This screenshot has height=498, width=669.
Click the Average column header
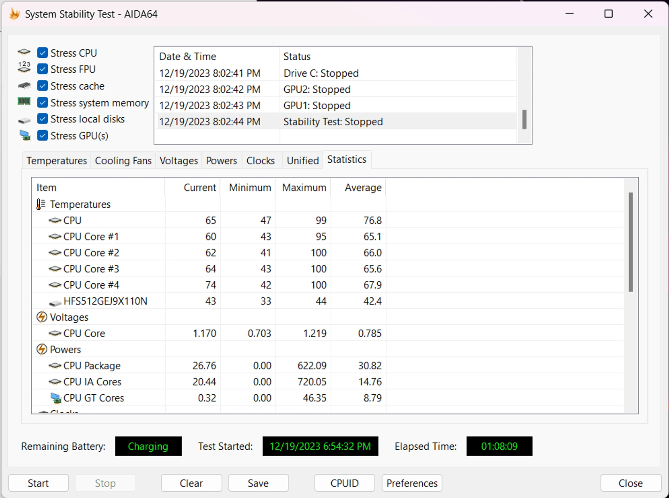pyautogui.click(x=358, y=188)
